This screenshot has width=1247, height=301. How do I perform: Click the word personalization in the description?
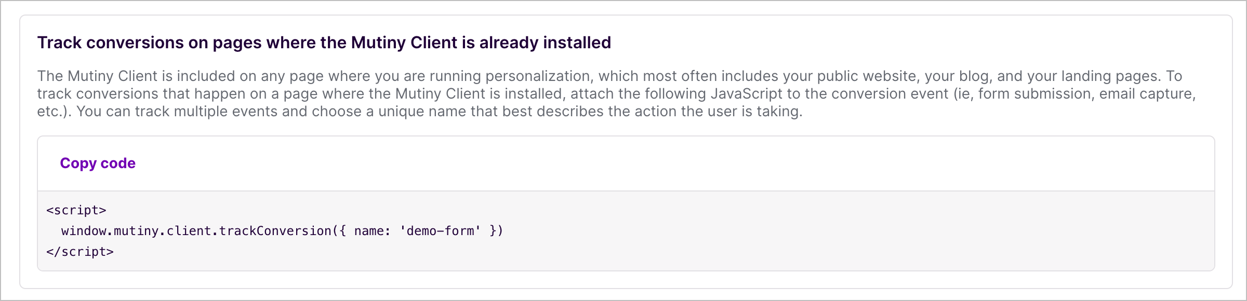[x=540, y=75]
